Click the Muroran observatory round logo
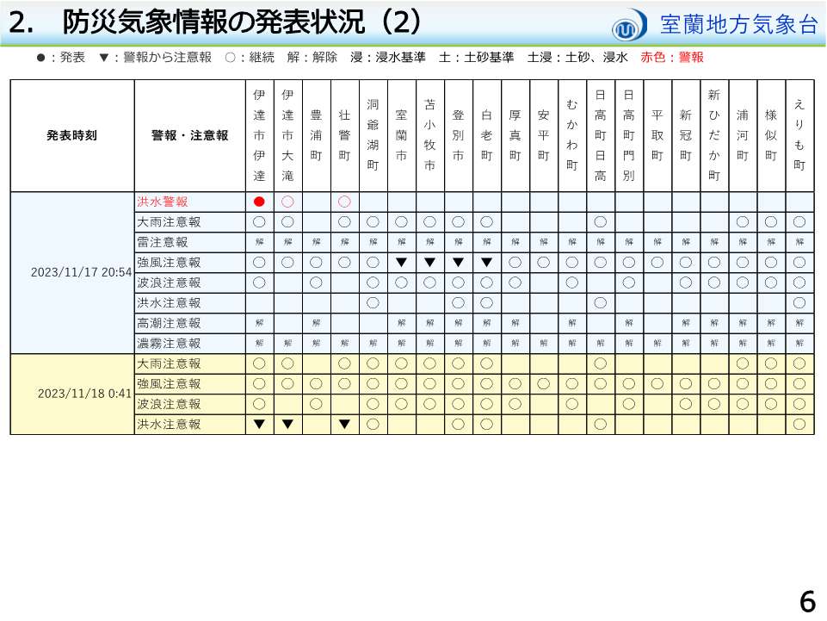Screen dimensions: 827x621 click(629, 25)
